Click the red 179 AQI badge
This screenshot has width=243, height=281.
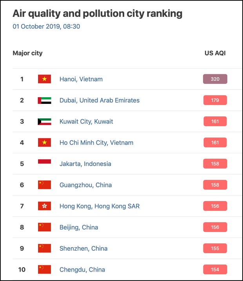215,100
